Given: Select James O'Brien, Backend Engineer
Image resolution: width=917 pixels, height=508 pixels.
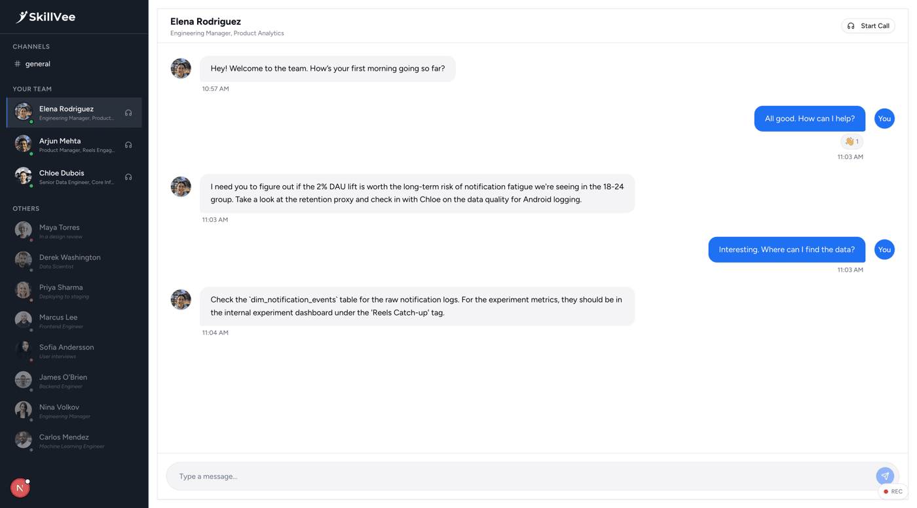Looking at the screenshot, I should (x=74, y=380).
